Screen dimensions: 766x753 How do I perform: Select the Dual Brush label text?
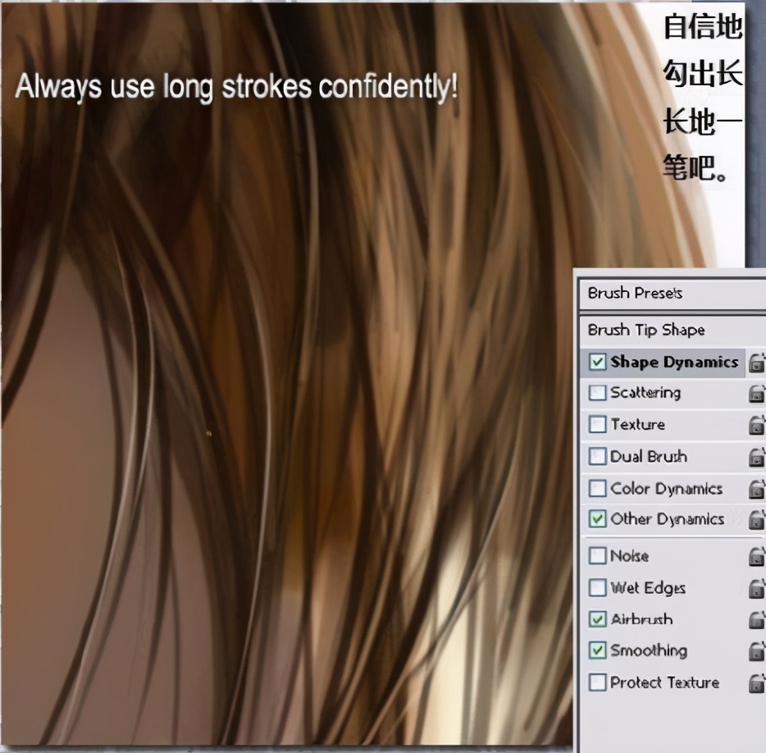coord(648,456)
